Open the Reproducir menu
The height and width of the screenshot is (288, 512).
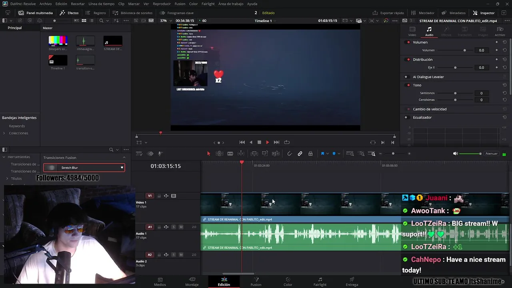point(162,4)
